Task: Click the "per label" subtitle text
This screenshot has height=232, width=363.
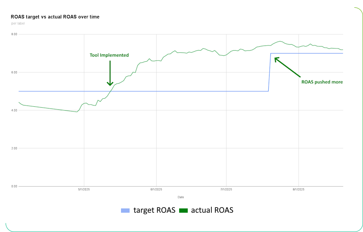Action: [x=18, y=23]
